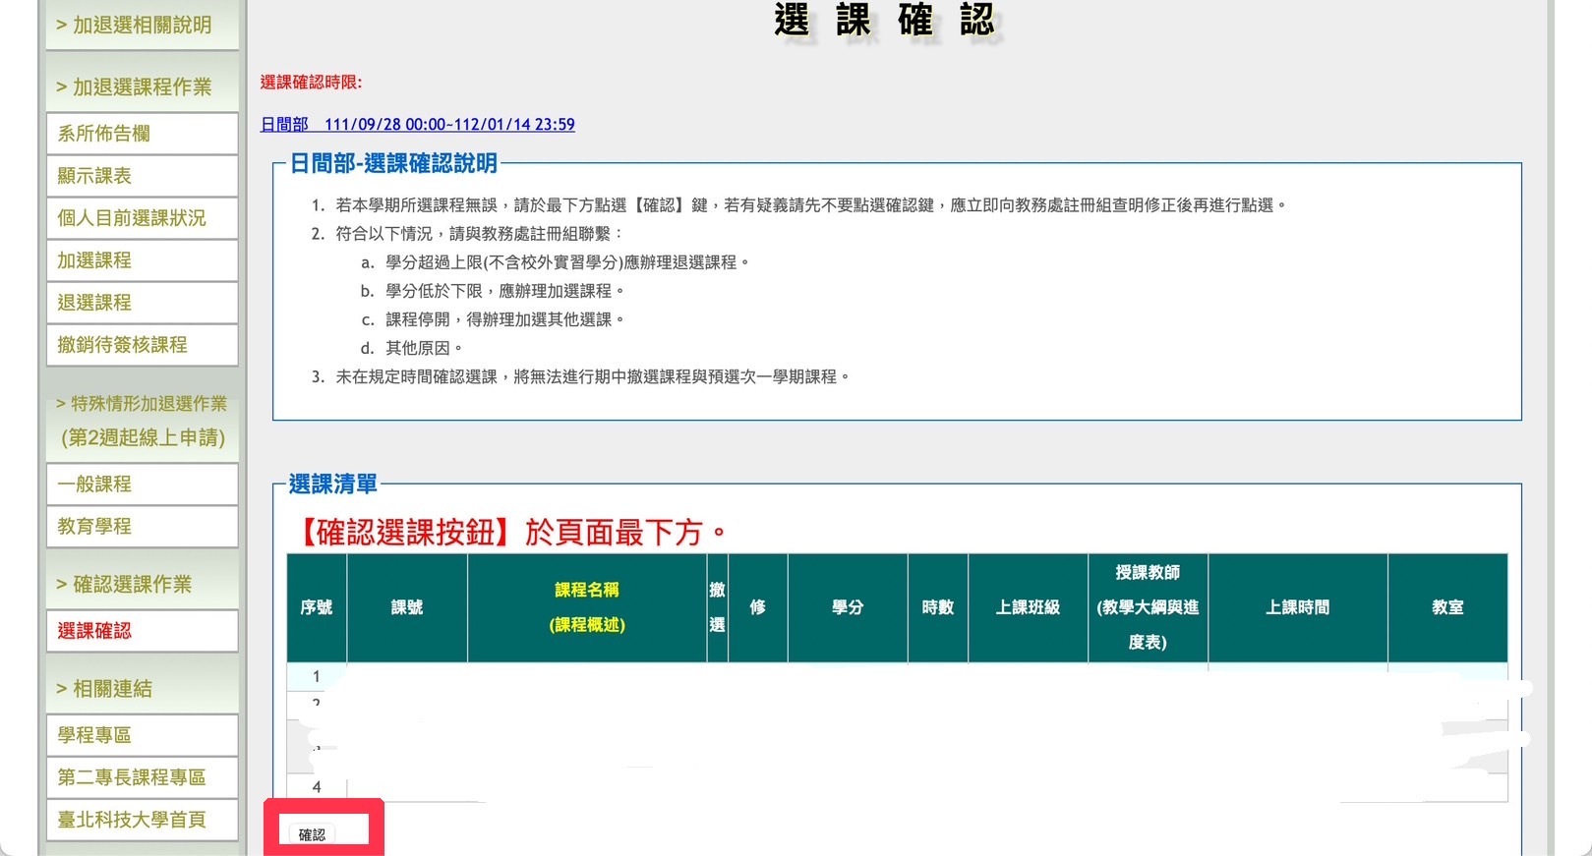Screen dimensions: 1592x856
Task: Go to 退選課程 menu item
Action: (x=143, y=303)
